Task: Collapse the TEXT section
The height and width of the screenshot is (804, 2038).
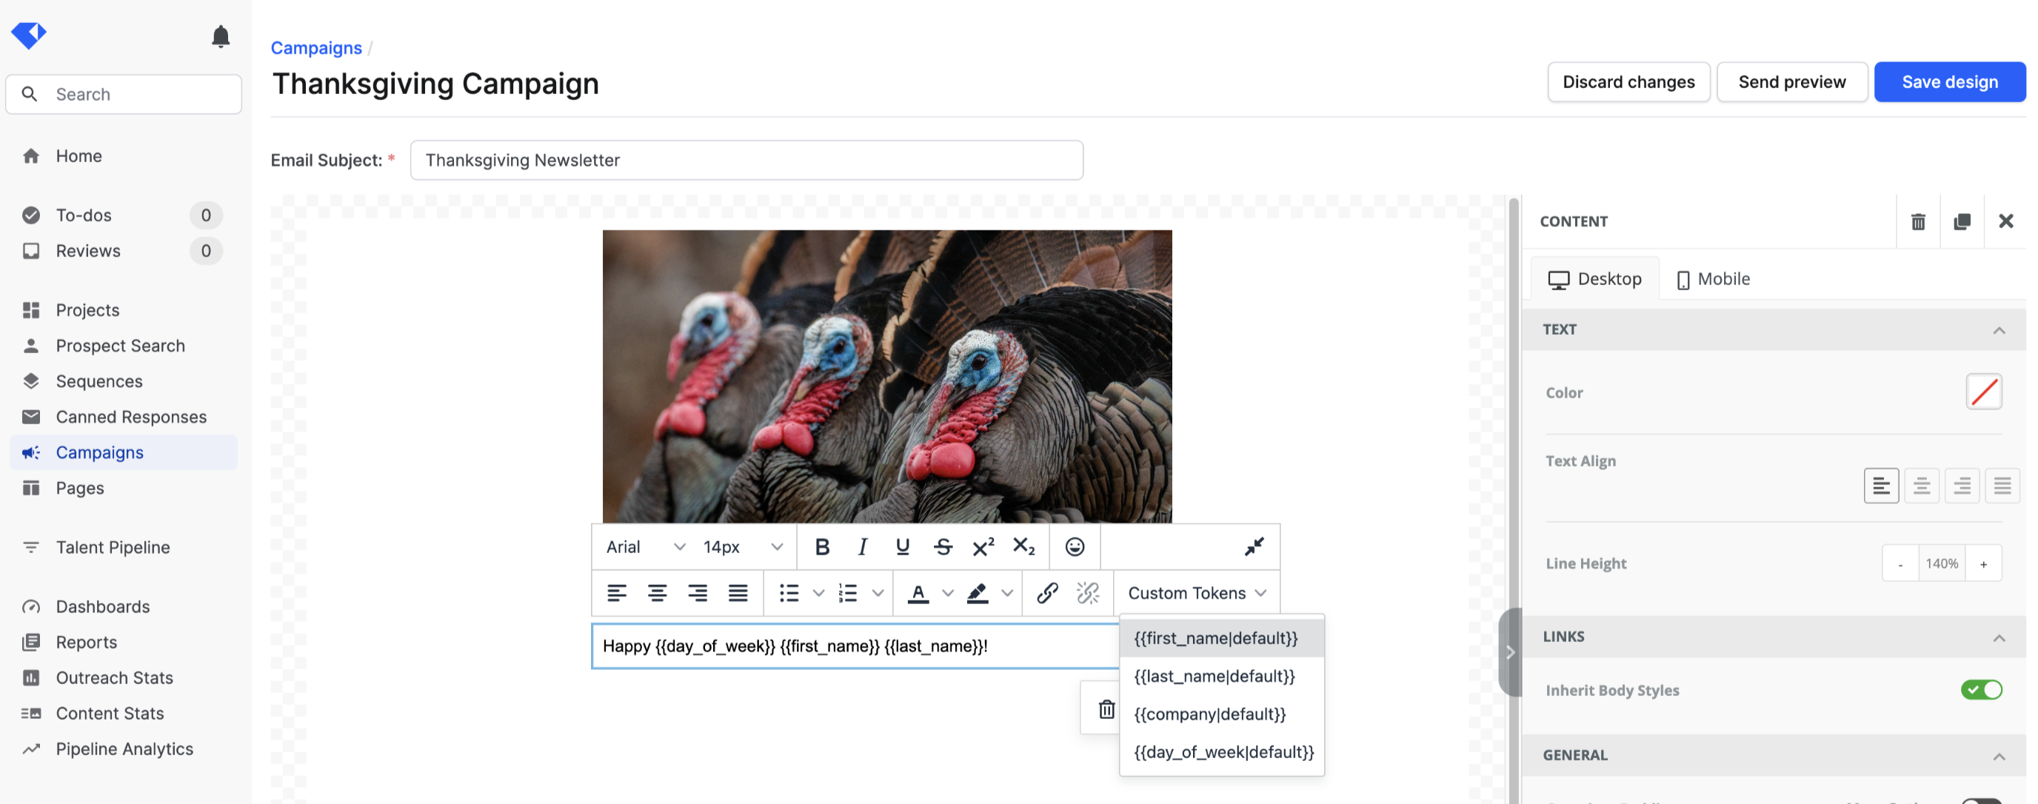Action: [1999, 329]
